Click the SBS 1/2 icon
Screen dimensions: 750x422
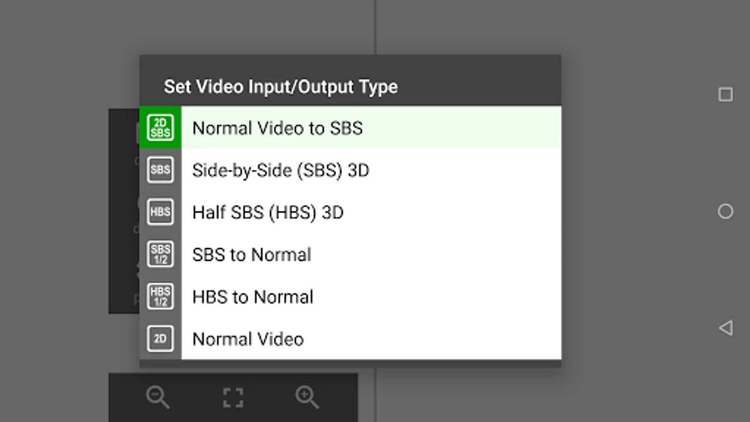[x=160, y=254]
